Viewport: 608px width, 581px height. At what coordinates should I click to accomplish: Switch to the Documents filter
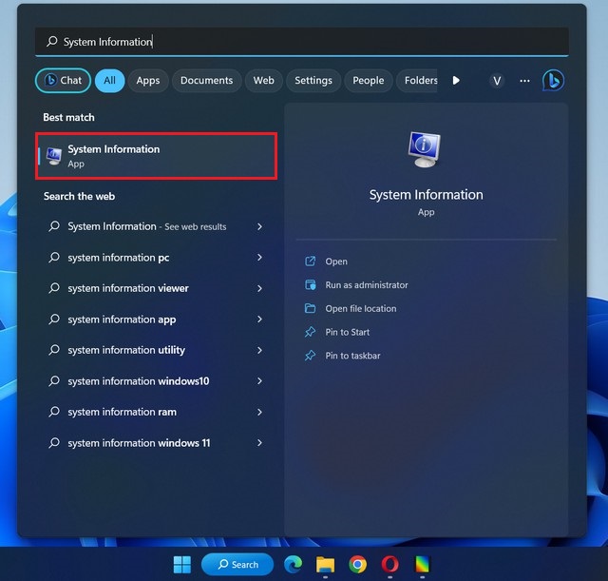(206, 80)
